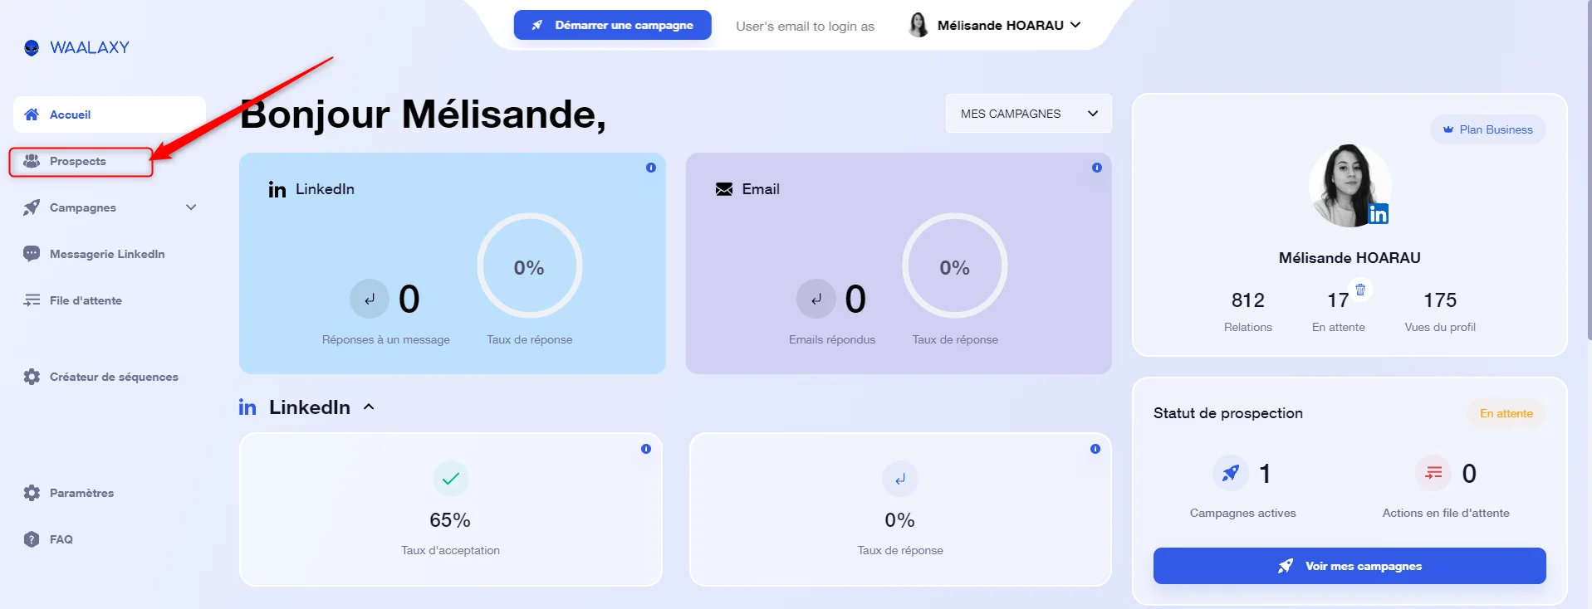Click the En attente status badge
Image resolution: width=1592 pixels, height=609 pixels.
point(1506,413)
